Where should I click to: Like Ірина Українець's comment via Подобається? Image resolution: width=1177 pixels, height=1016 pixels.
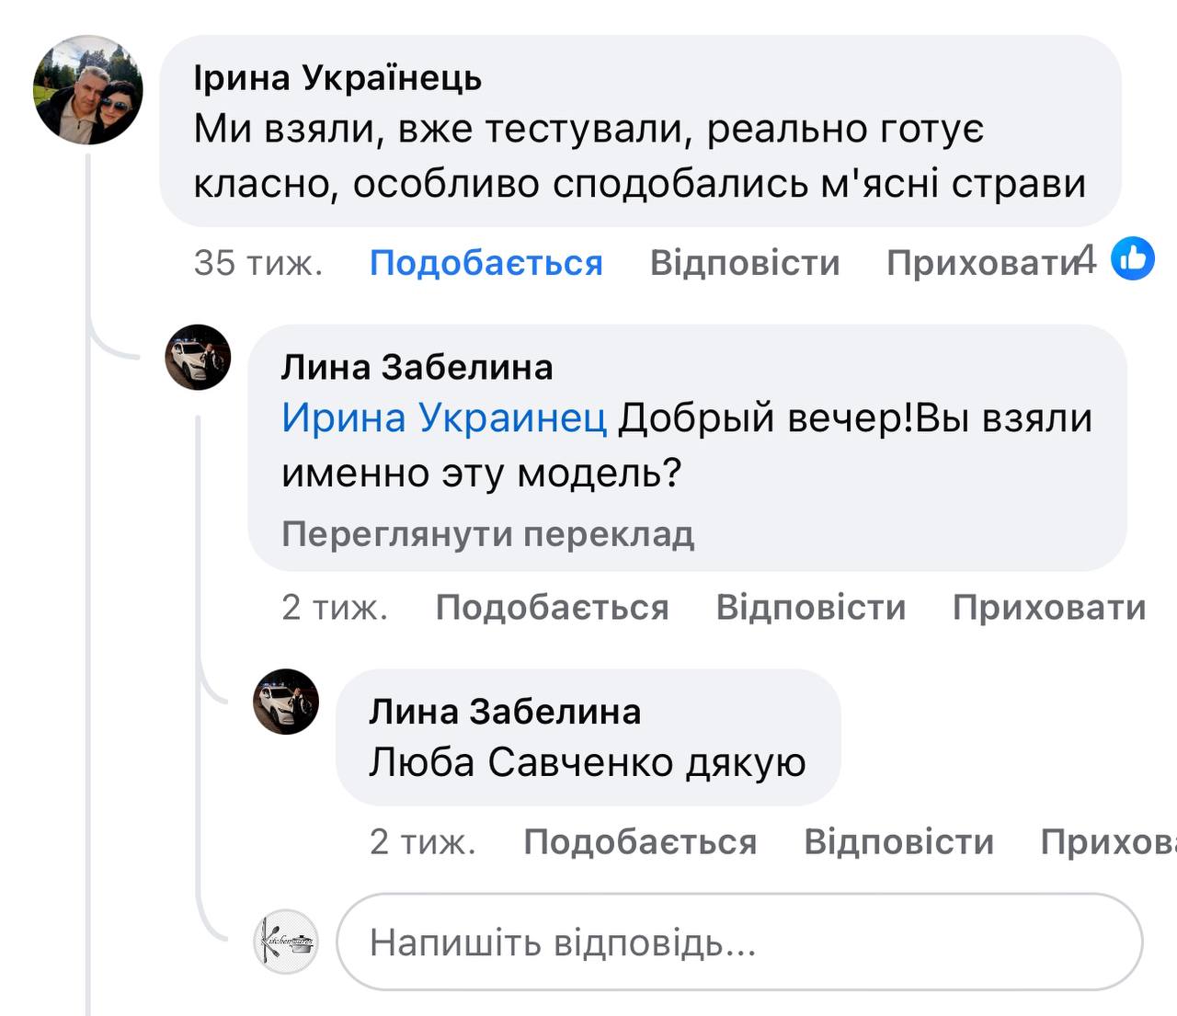485,263
